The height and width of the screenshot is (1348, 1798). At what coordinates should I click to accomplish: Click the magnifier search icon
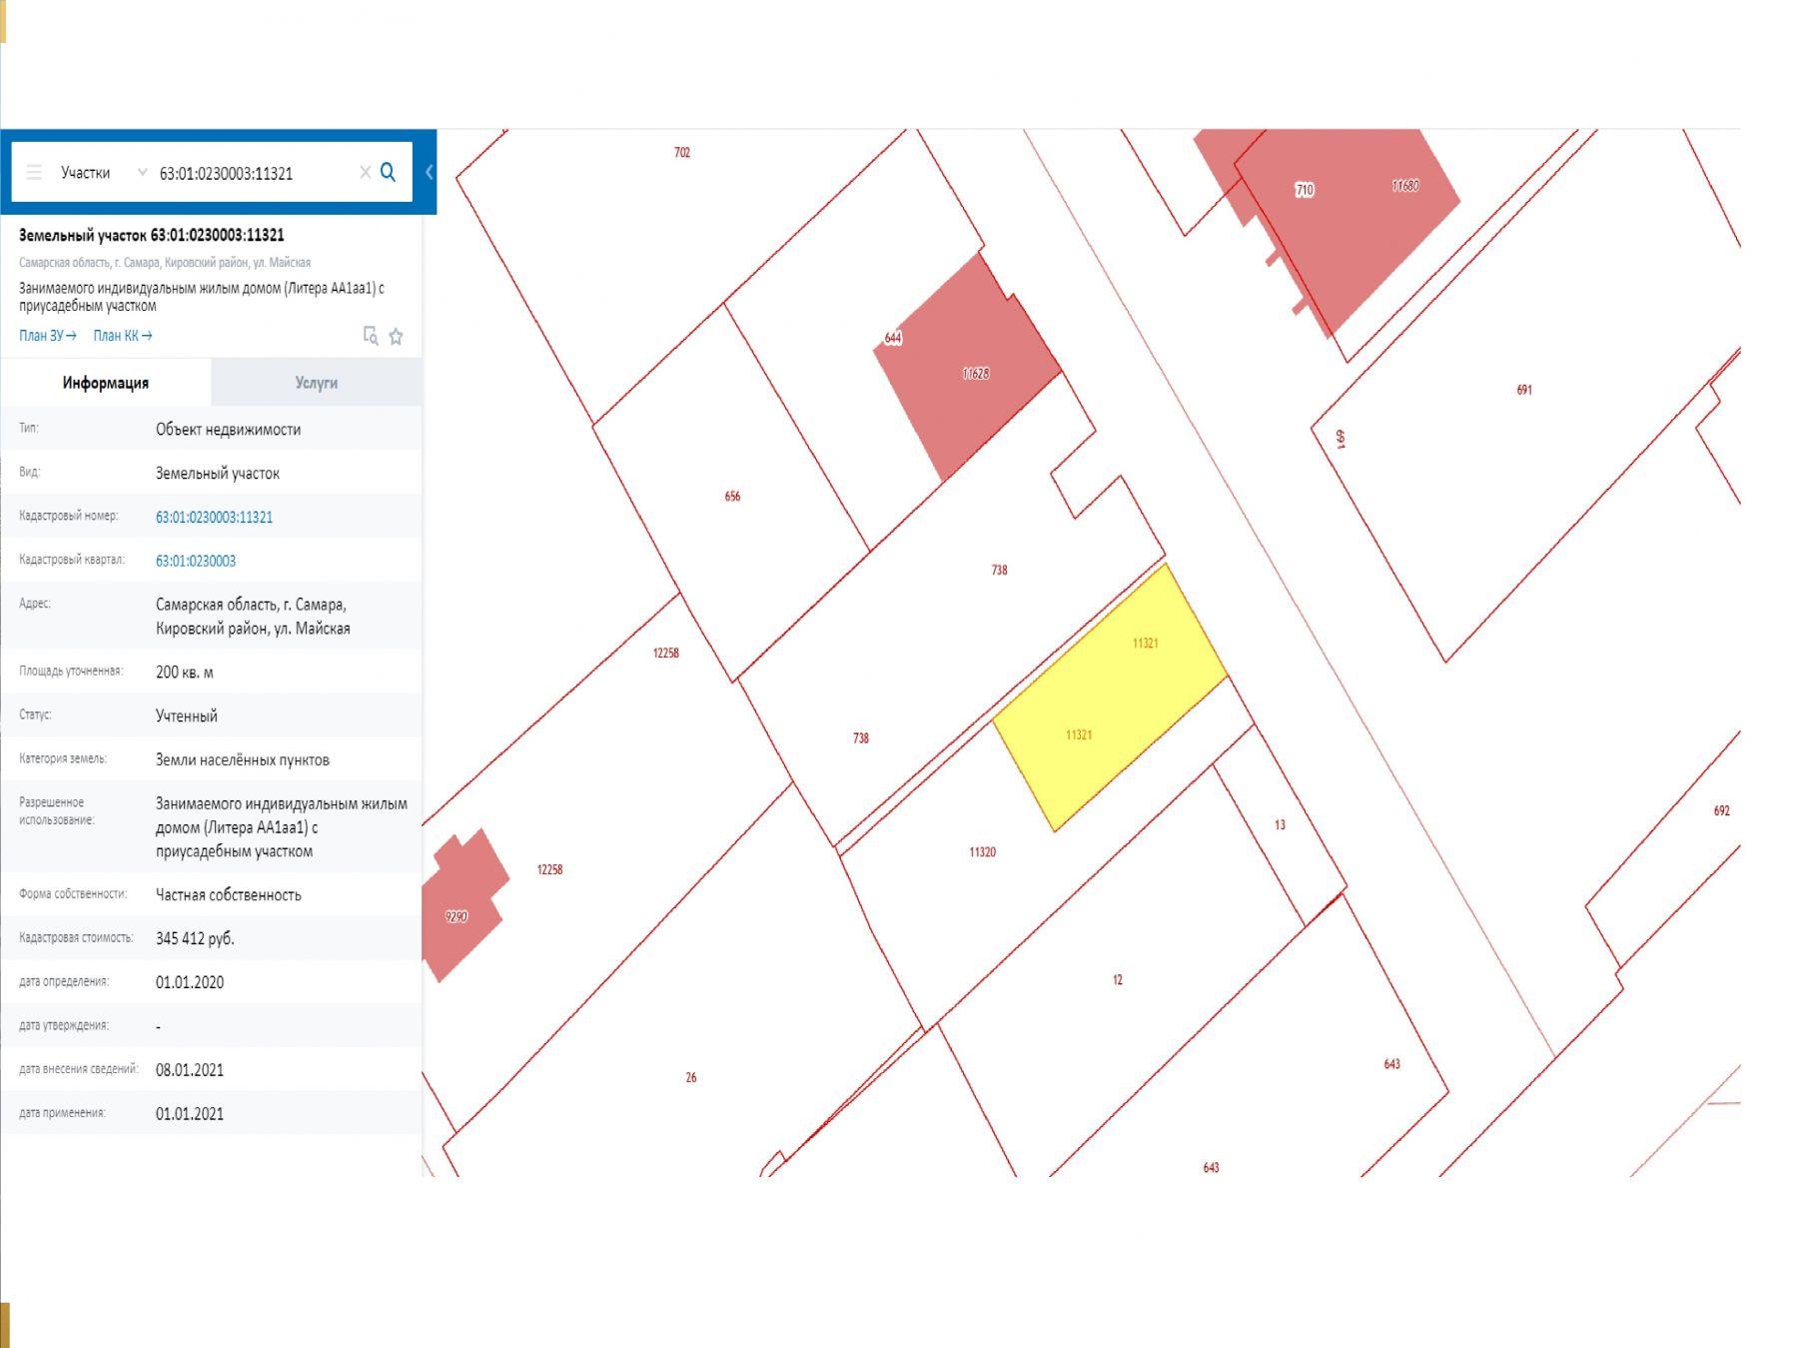pyautogui.click(x=389, y=172)
